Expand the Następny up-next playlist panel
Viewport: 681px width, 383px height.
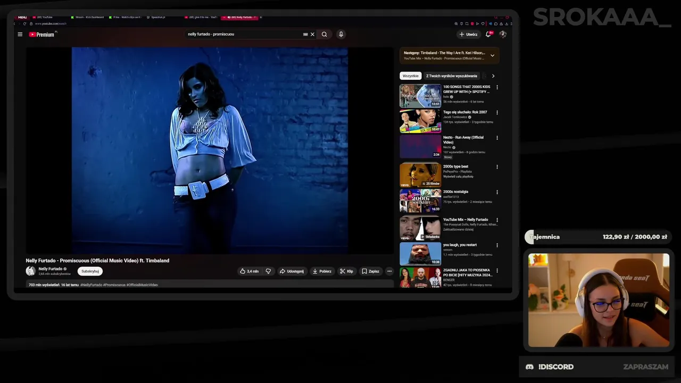point(492,55)
